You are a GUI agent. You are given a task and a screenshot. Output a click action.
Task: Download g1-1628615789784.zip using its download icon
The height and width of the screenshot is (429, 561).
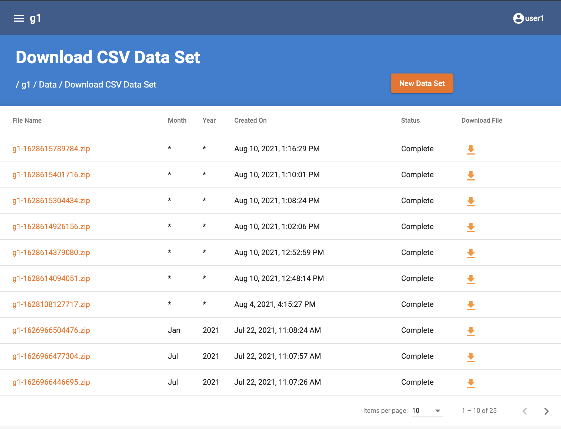tap(471, 150)
